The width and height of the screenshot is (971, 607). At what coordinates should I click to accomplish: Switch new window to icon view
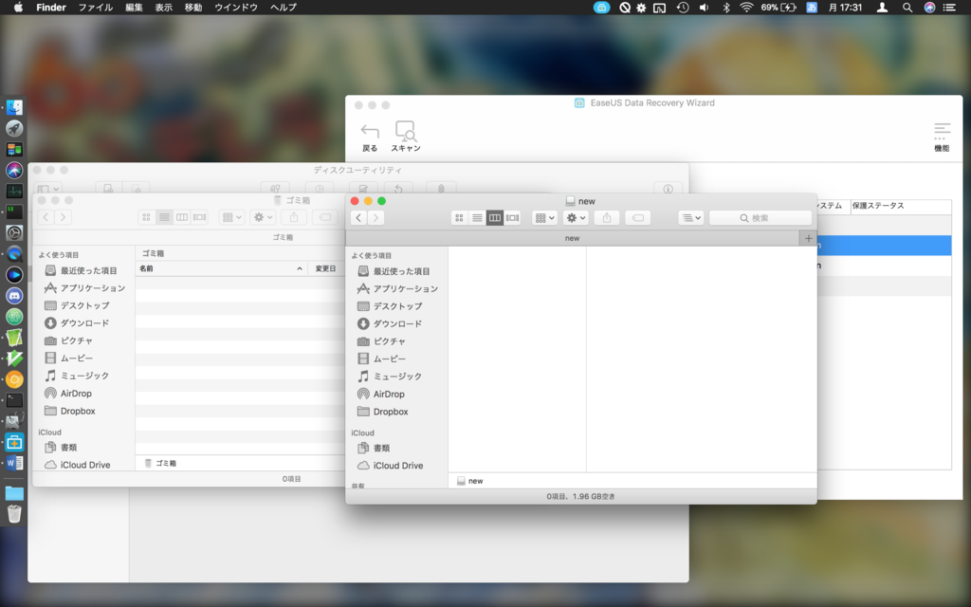click(x=459, y=218)
